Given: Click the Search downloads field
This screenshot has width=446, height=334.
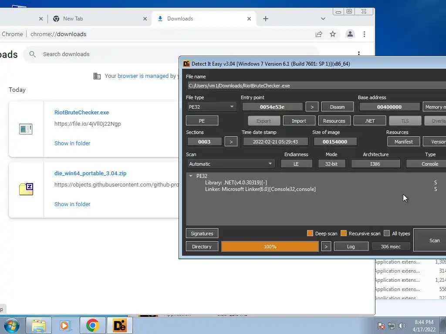Looking at the screenshot, I should (171, 54).
